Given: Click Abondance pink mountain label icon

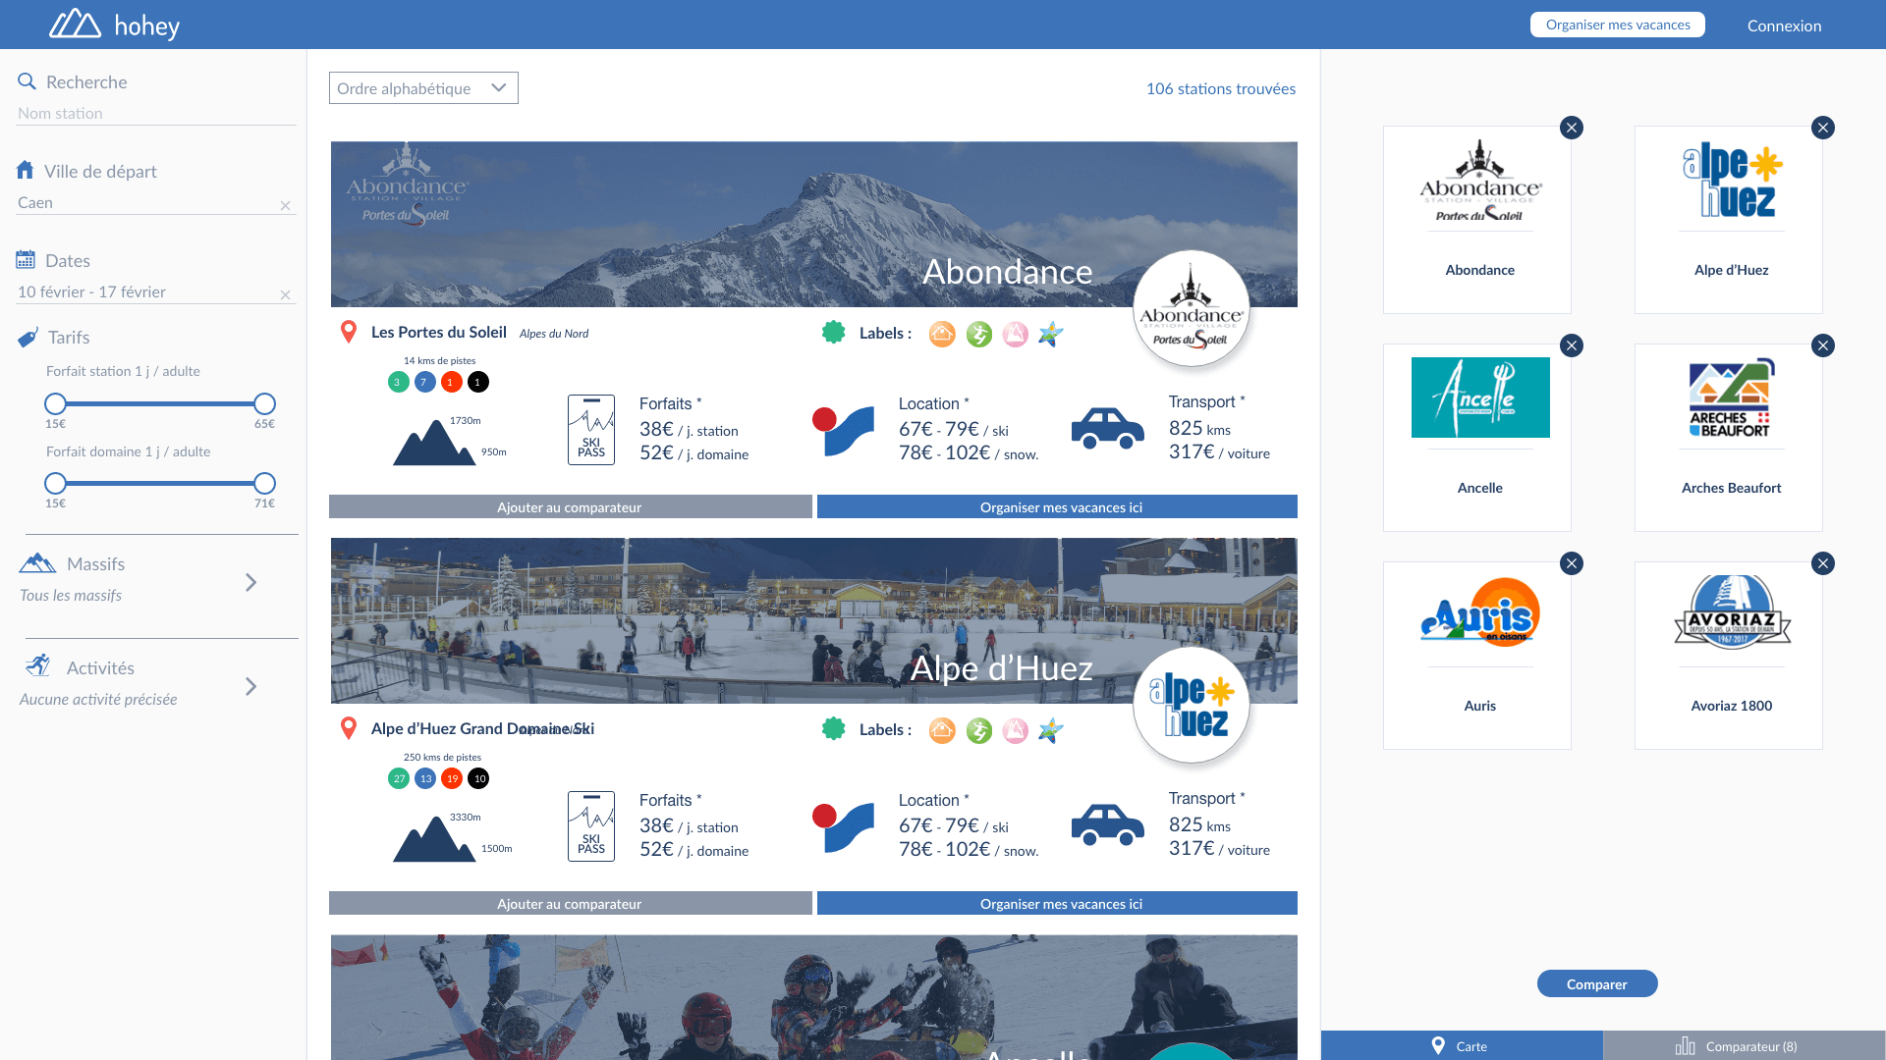Looking at the screenshot, I should tap(1016, 334).
